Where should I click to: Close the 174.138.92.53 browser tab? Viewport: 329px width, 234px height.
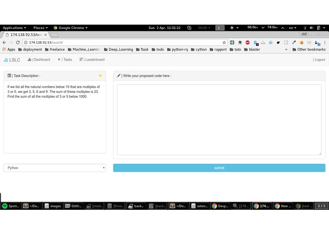coord(45,35)
